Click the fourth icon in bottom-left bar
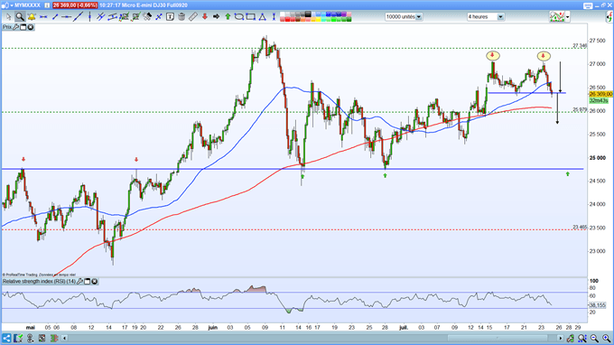This screenshot has height=345, width=614. coord(42,338)
